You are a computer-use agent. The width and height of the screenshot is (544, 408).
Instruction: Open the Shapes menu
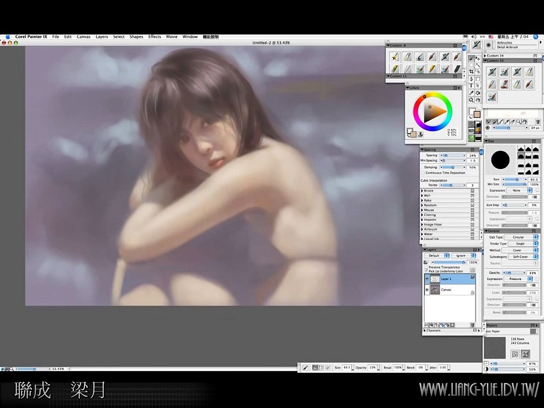136,36
